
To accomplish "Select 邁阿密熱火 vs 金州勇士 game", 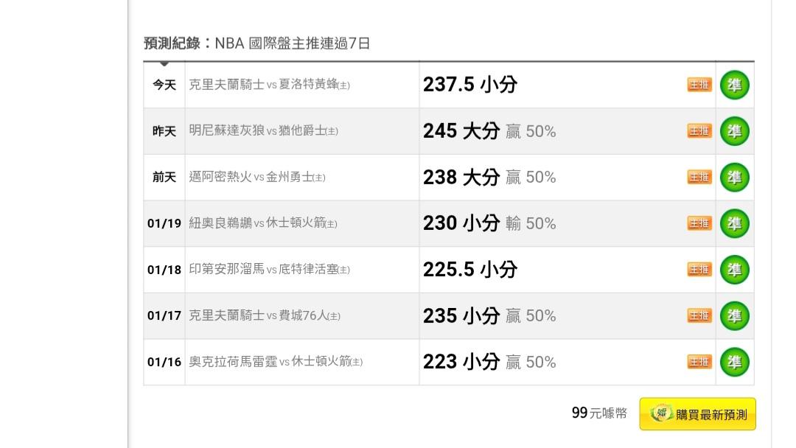I will [256, 178].
